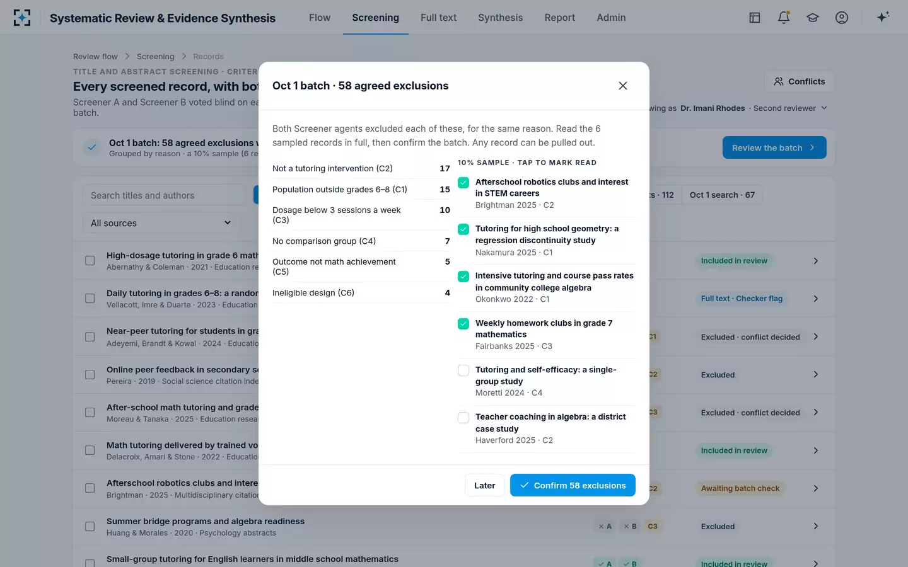Uncheck Tutoring for high school geometry sample
This screenshot has width=908, height=567.
(463, 229)
